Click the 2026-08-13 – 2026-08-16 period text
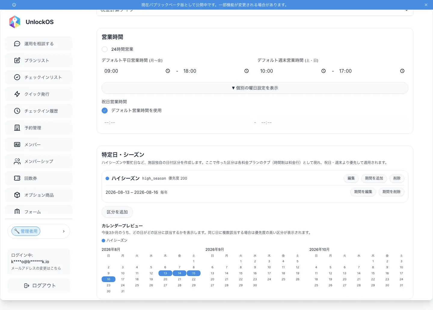Viewport: 433px width, 310px height. (132, 192)
